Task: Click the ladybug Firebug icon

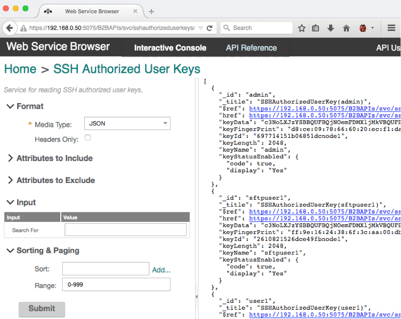Action: [x=363, y=28]
